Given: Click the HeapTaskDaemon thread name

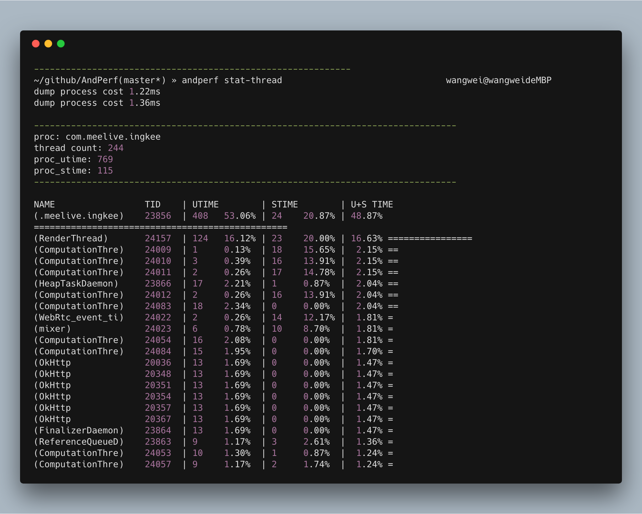Looking at the screenshot, I should click(76, 284).
